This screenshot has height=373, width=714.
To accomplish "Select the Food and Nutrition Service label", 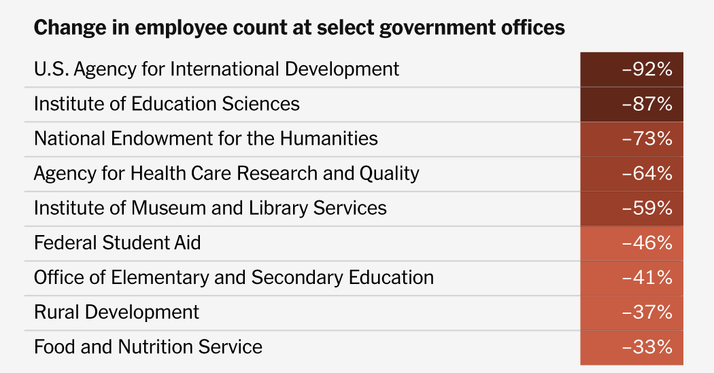I will pyautogui.click(x=148, y=347).
